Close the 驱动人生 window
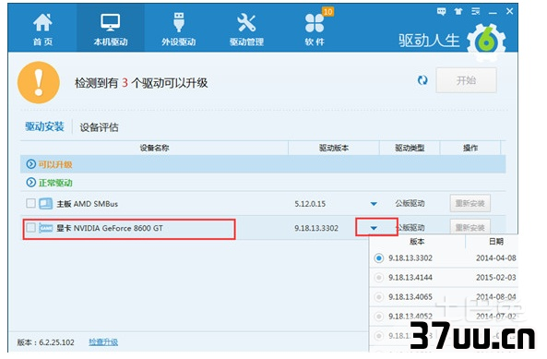Viewport: 547px width, 359px height. point(510,11)
